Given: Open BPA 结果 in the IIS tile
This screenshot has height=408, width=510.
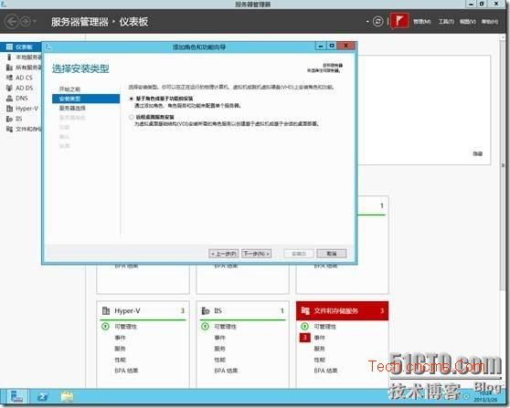Looking at the screenshot, I should 226,371.
